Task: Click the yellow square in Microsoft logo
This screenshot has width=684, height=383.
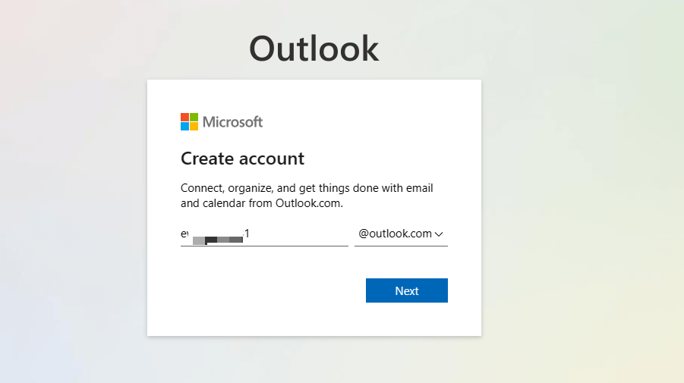Action: click(194, 126)
